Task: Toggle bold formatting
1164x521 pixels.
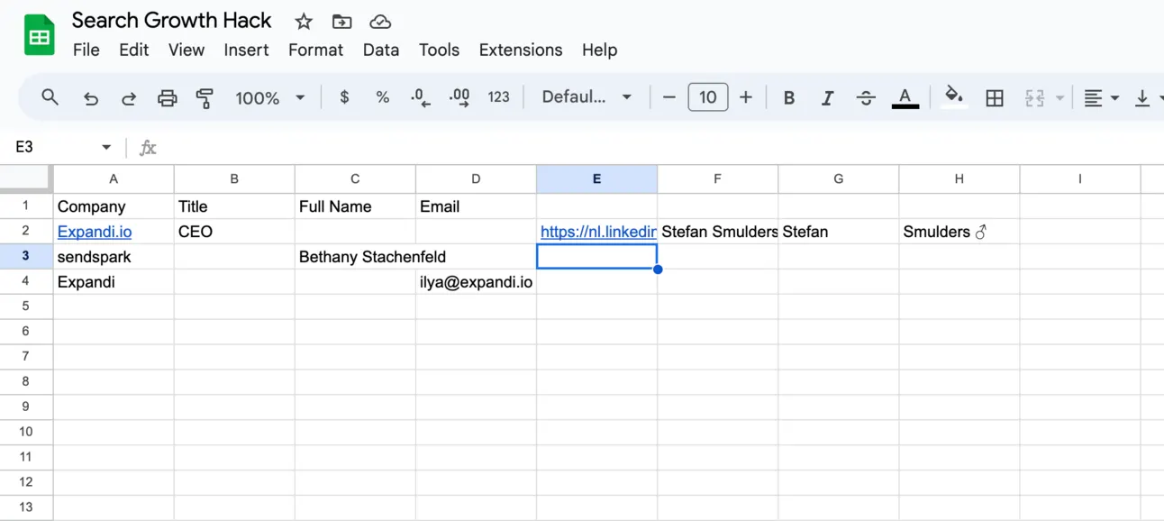Action: coord(789,98)
